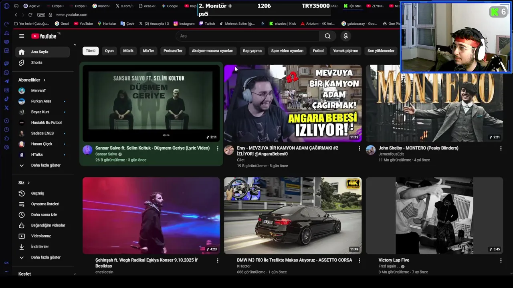This screenshot has height=288, width=513.
Task: Open Twitch in the Opera sidebar
Action: [x=6, y=64]
